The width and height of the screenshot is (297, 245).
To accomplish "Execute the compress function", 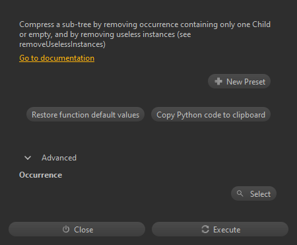I will click(220, 229).
